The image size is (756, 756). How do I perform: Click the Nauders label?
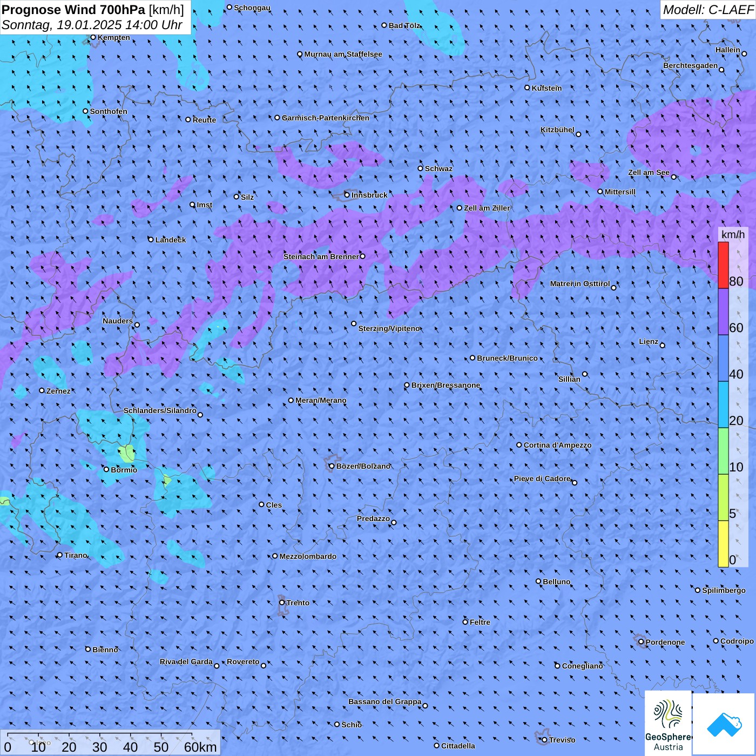pyautogui.click(x=118, y=321)
